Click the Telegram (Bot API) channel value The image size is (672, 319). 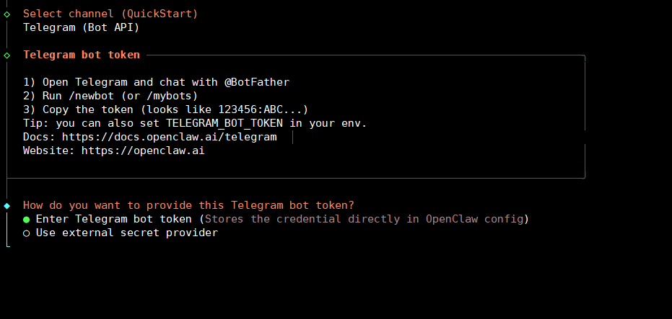tap(81, 27)
